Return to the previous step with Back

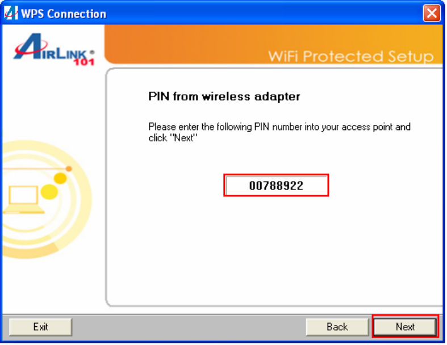point(337,327)
